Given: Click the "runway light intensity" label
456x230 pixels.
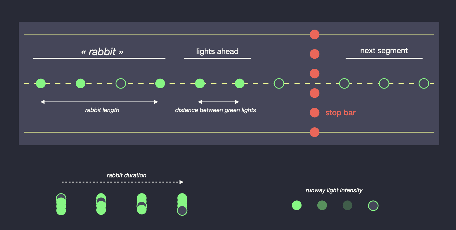Looking at the screenshot, I should (x=334, y=190).
